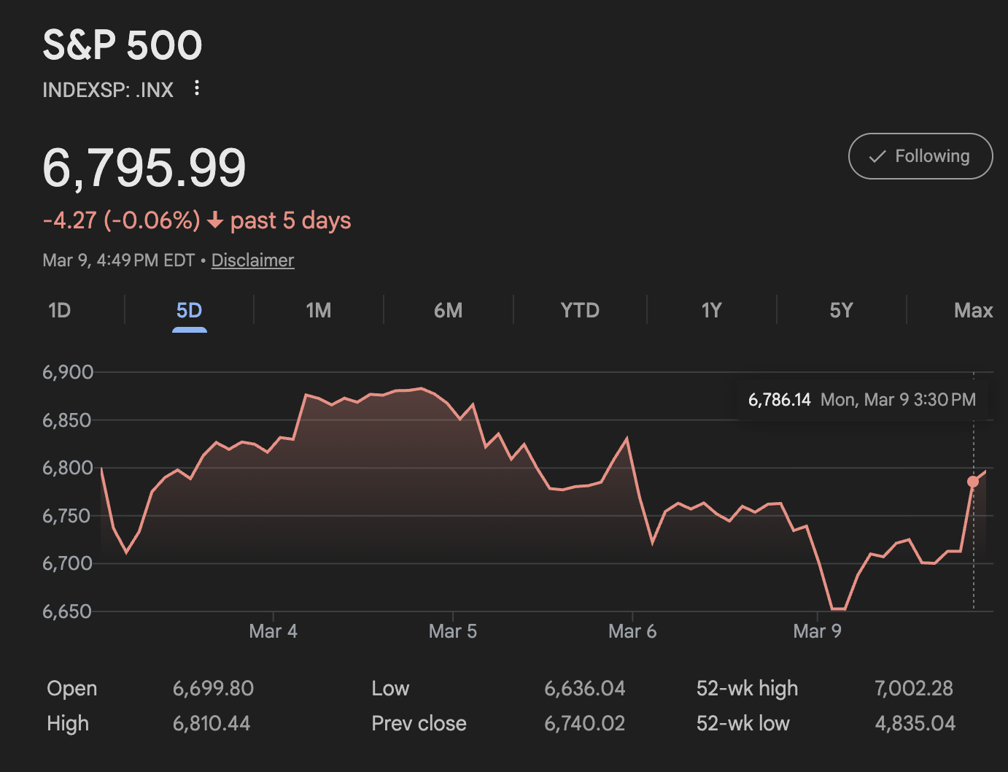Select the 1Y time range
The image size is (1008, 772).
(711, 310)
